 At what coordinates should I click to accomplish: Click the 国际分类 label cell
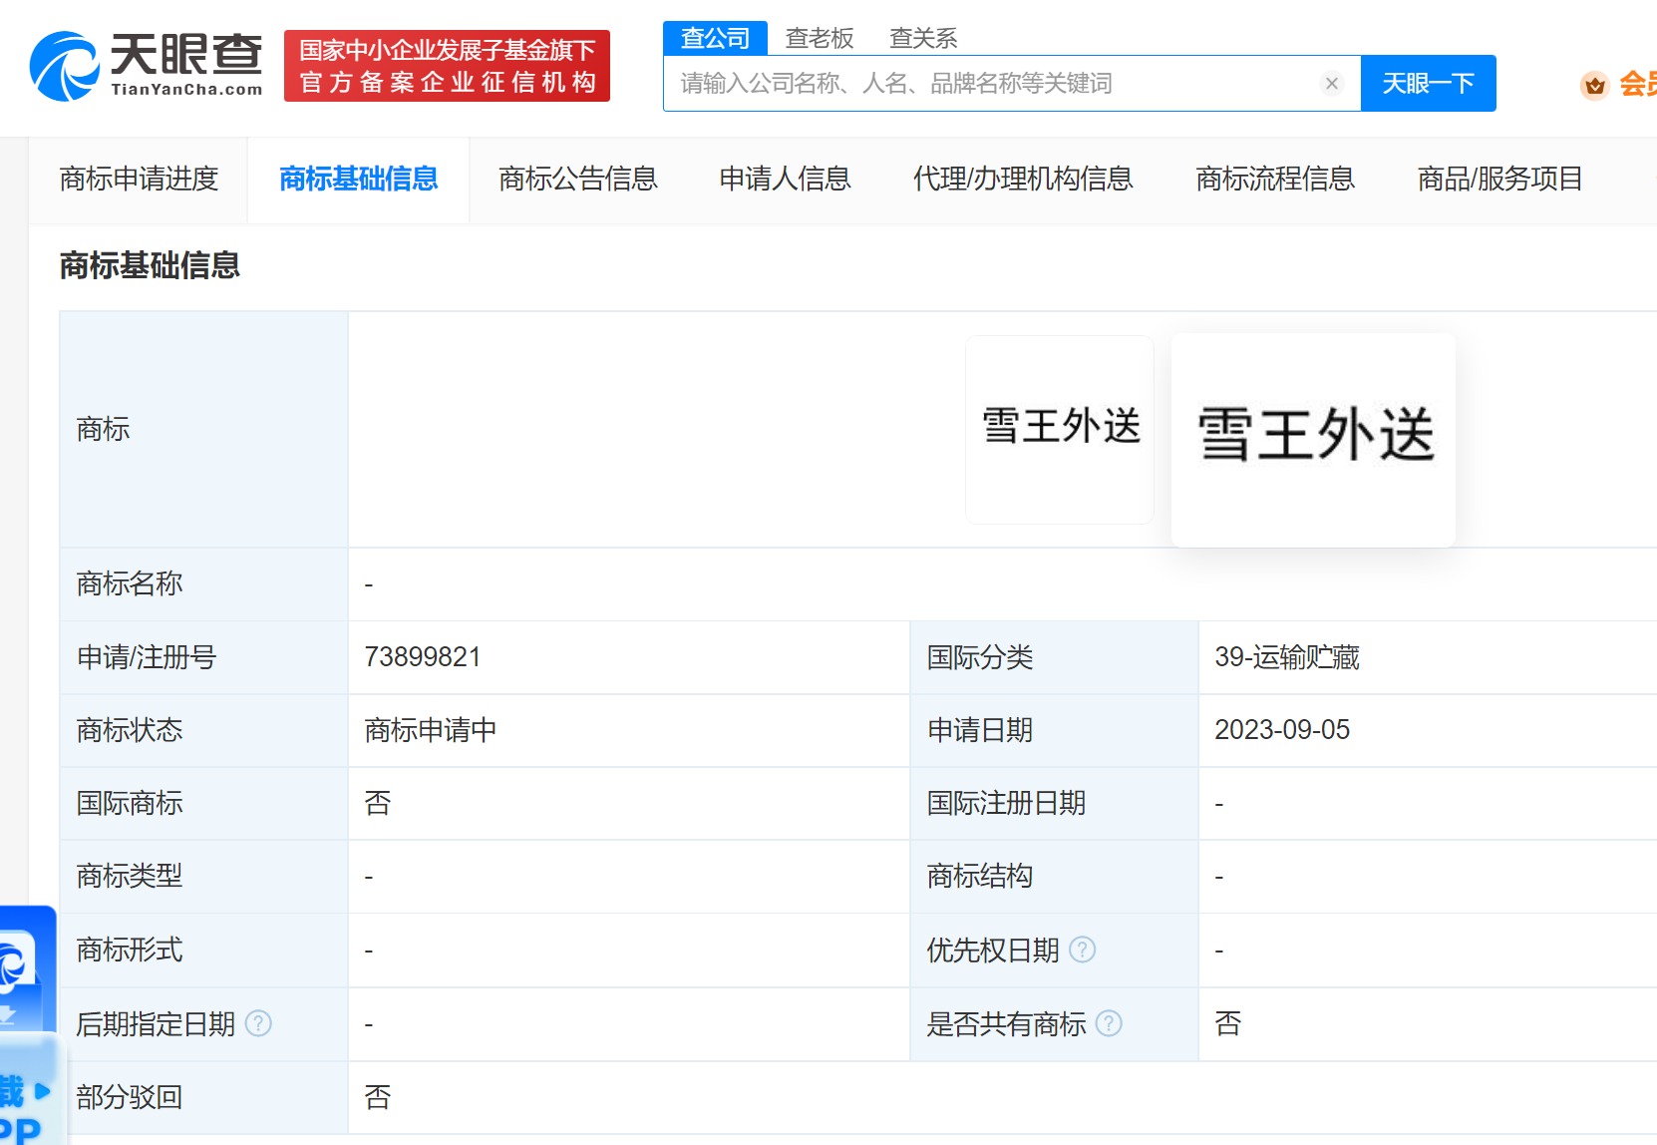1054,657
